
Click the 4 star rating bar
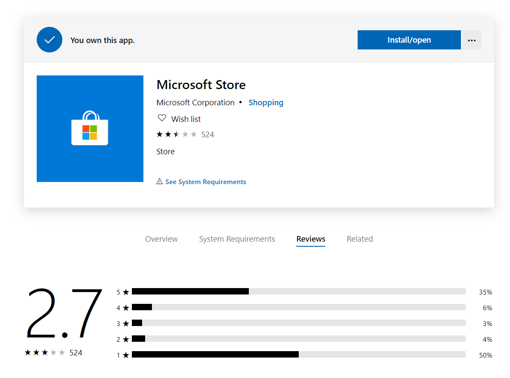pos(299,307)
